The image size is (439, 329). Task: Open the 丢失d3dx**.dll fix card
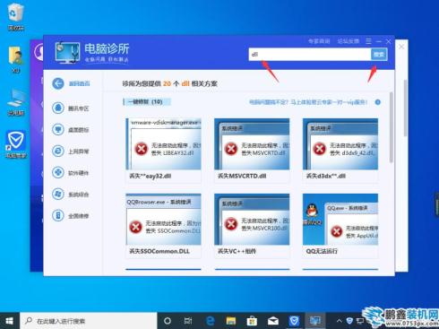340,150
